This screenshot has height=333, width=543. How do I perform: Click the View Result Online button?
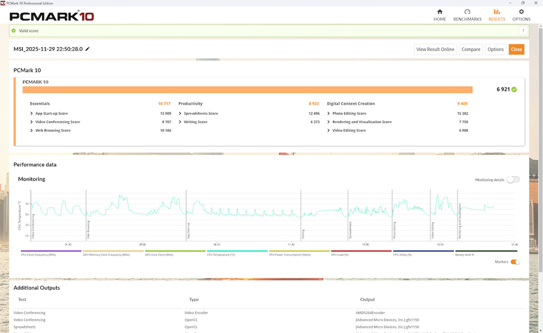[x=435, y=49]
